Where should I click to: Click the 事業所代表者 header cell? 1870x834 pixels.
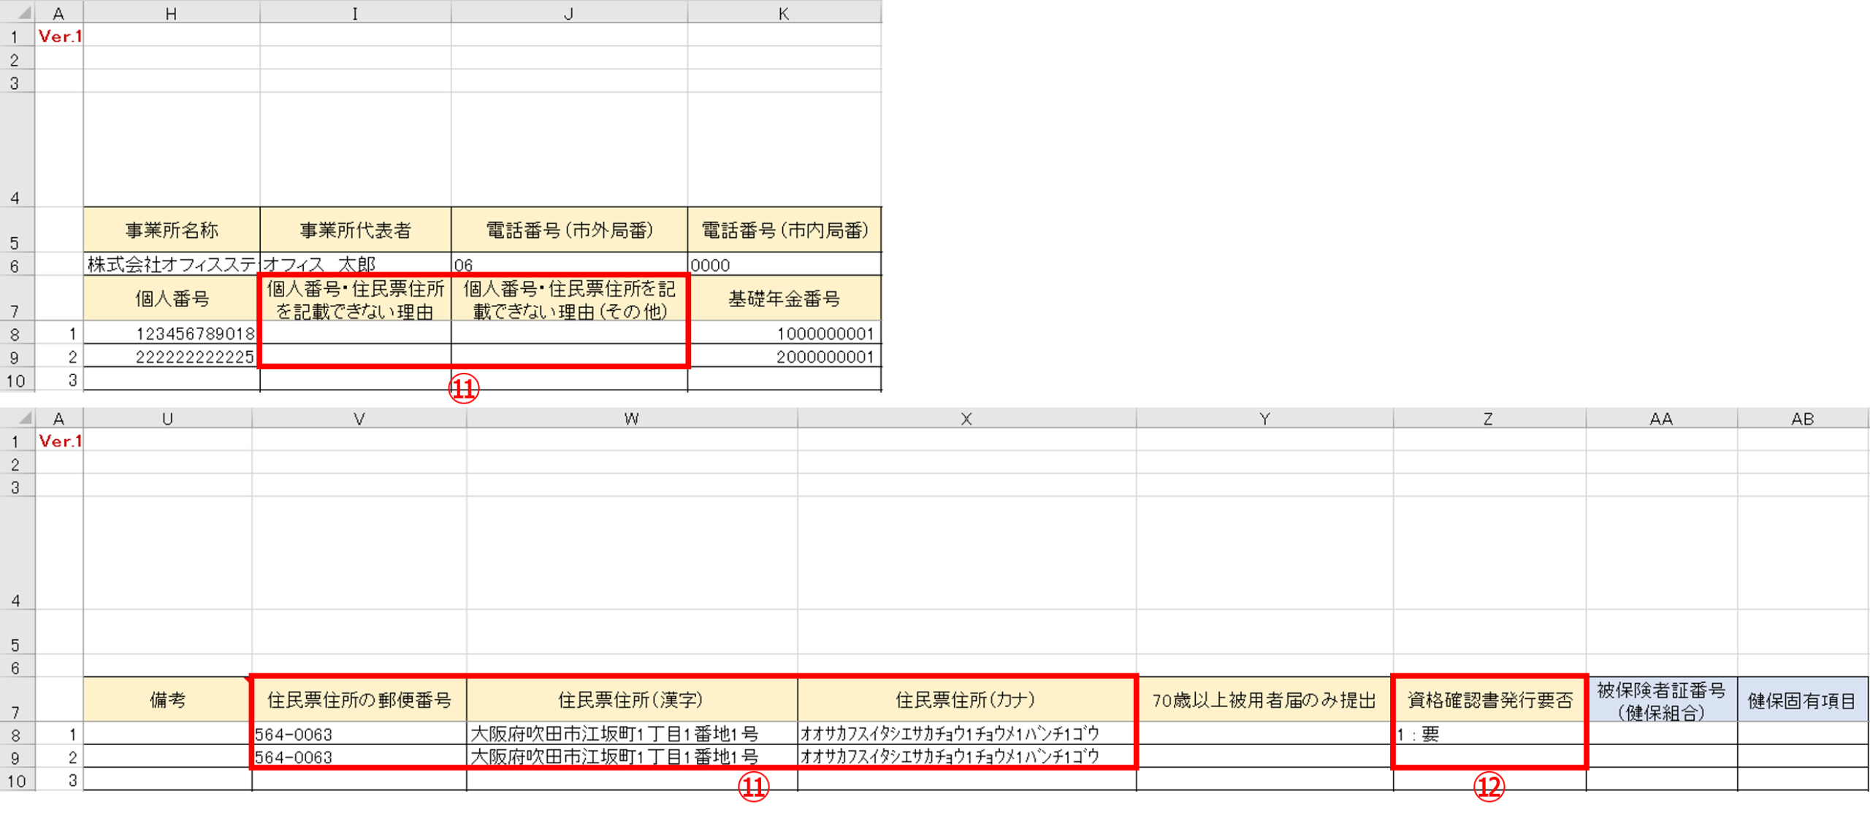pos(355,231)
